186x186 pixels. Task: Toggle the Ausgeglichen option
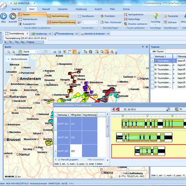27,24
